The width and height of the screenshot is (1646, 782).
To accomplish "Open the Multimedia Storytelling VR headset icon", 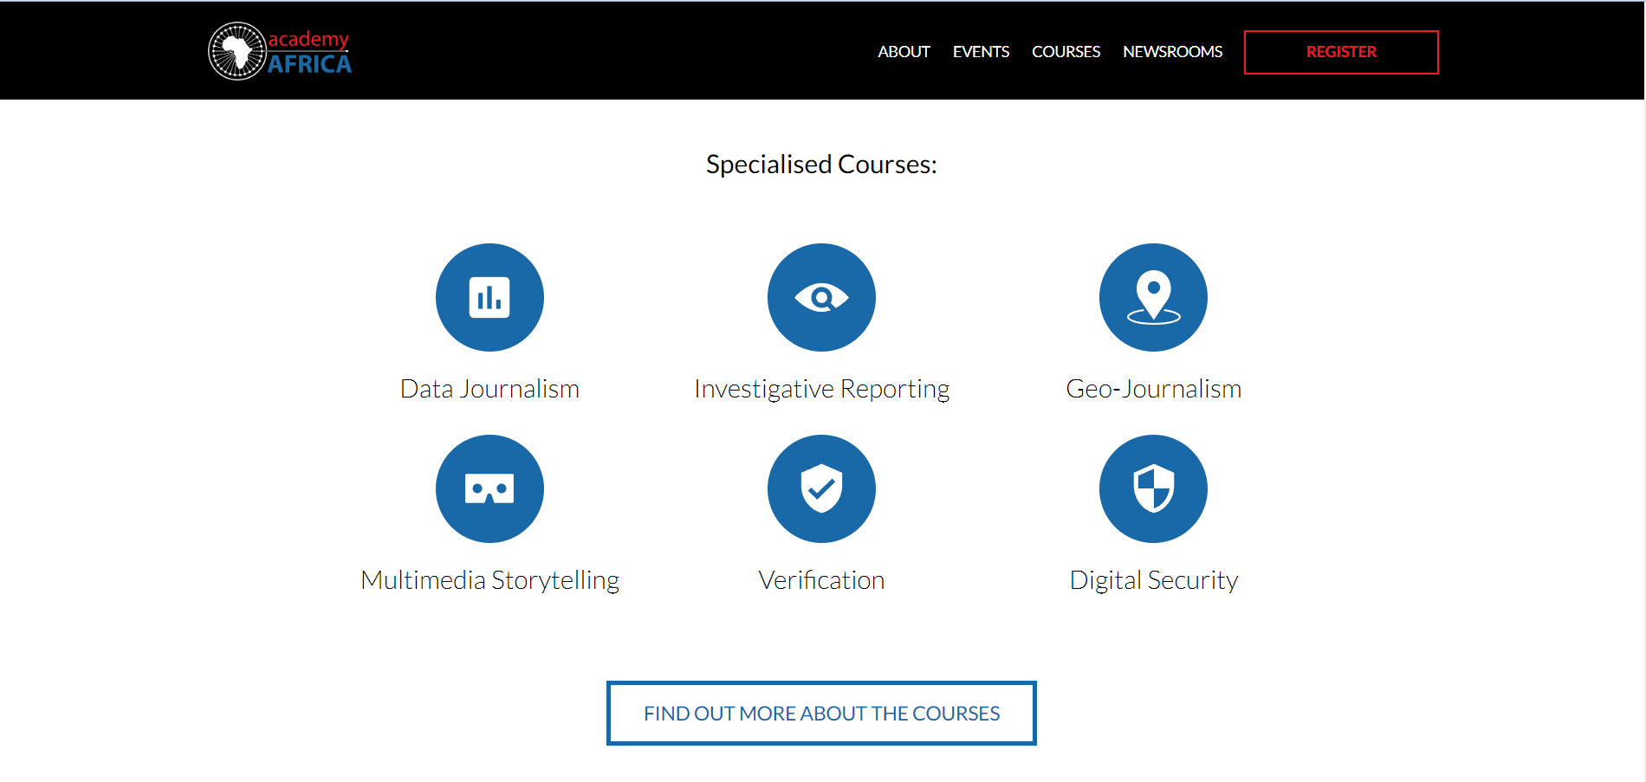I will [x=489, y=488].
